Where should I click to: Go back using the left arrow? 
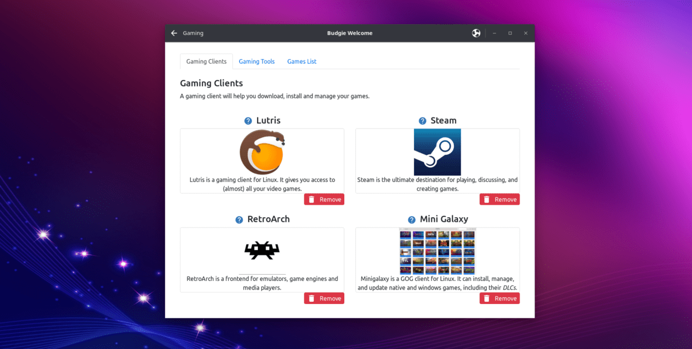[x=174, y=33]
